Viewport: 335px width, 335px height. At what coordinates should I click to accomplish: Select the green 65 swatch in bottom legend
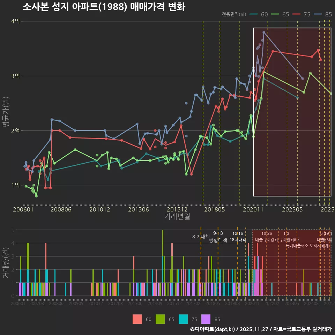point(160,319)
